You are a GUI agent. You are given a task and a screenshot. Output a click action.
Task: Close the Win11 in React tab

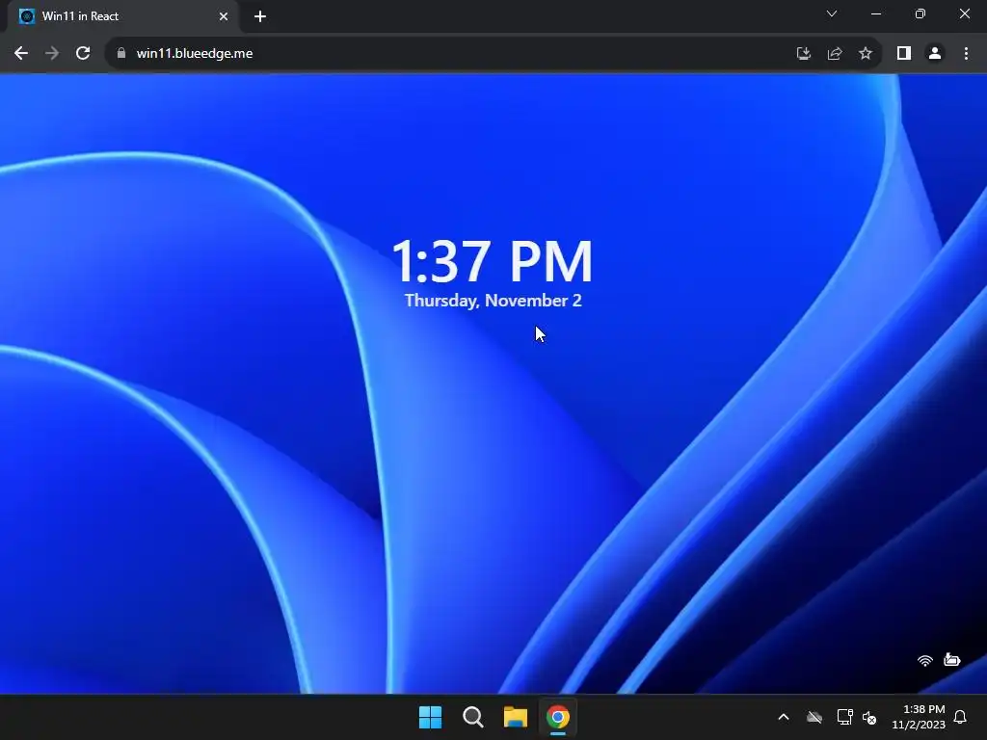tap(224, 16)
